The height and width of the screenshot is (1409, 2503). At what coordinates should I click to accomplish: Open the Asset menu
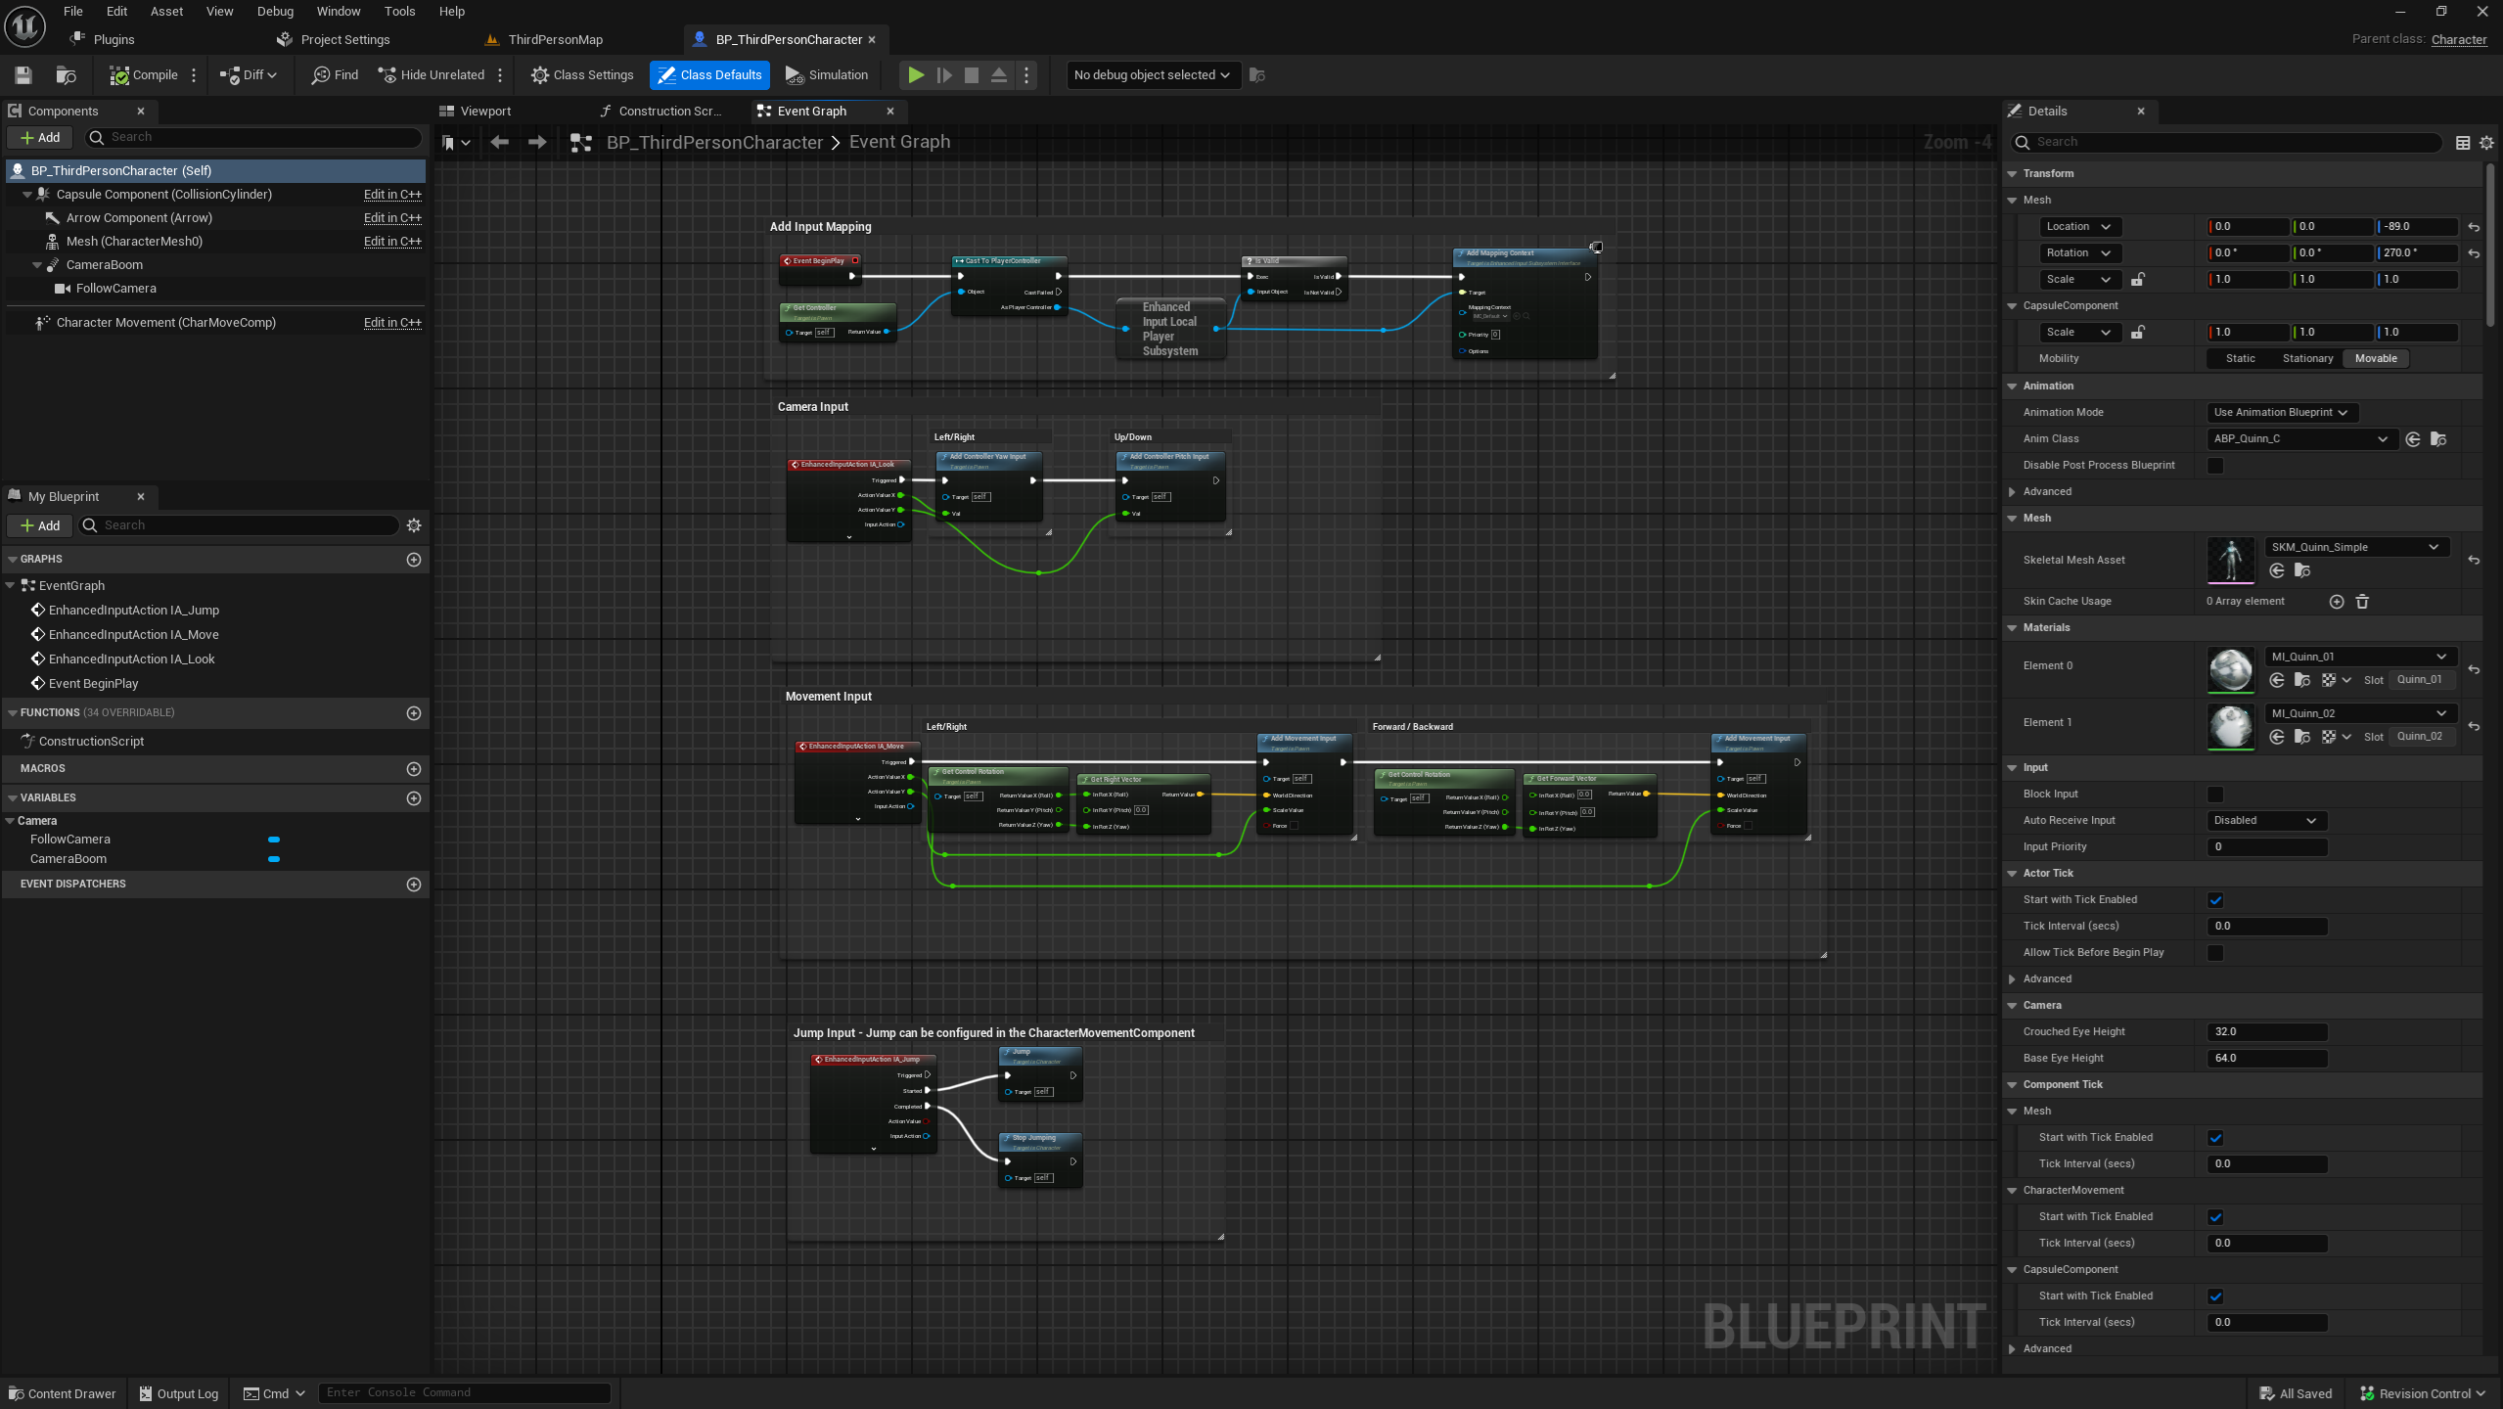tap(166, 12)
